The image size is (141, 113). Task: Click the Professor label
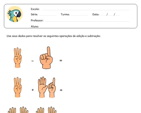[37, 21]
